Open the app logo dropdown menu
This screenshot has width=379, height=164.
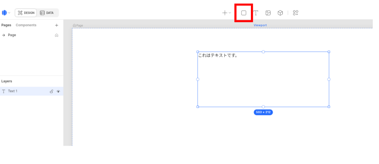click(x=6, y=13)
